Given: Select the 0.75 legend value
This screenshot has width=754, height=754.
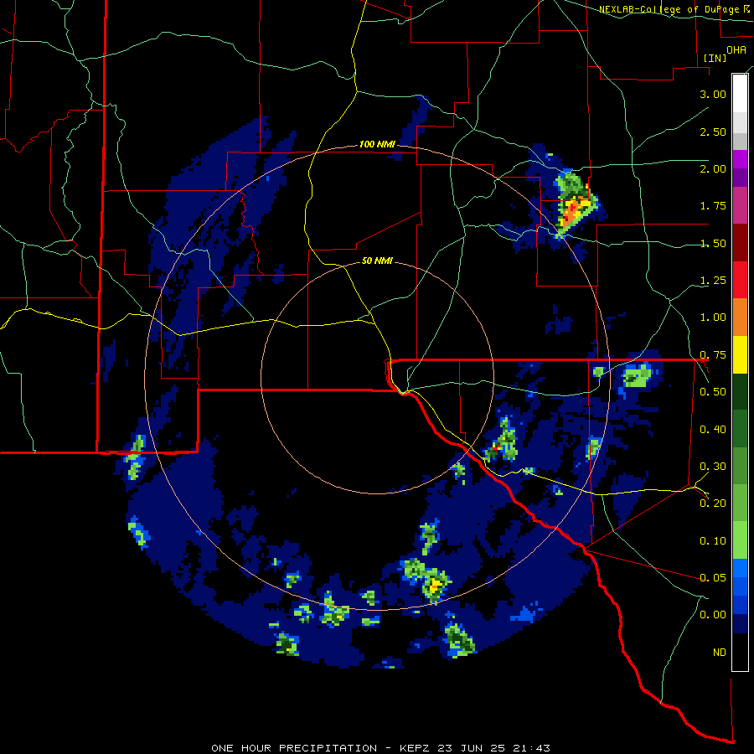Looking at the screenshot, I should [713, 355].
